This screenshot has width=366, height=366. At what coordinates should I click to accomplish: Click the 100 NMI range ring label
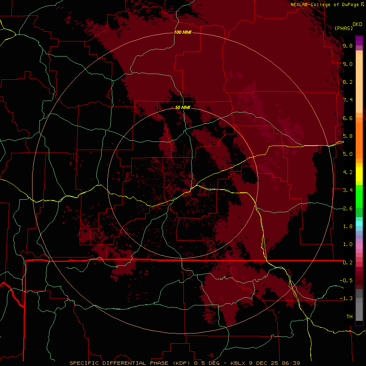coord(183,32)
